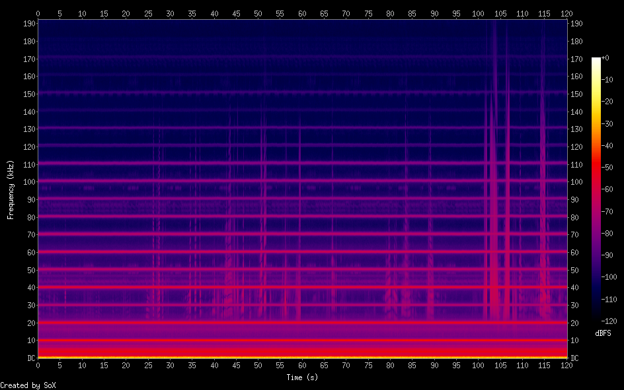The width and height of the screenshot is (624, 390).
Task: Pick the white top end of color bar
Action: point(596,60)
